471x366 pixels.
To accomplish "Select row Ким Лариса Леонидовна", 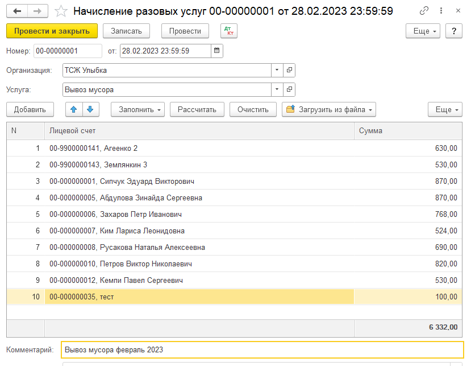I will click(x=234, y=231).
